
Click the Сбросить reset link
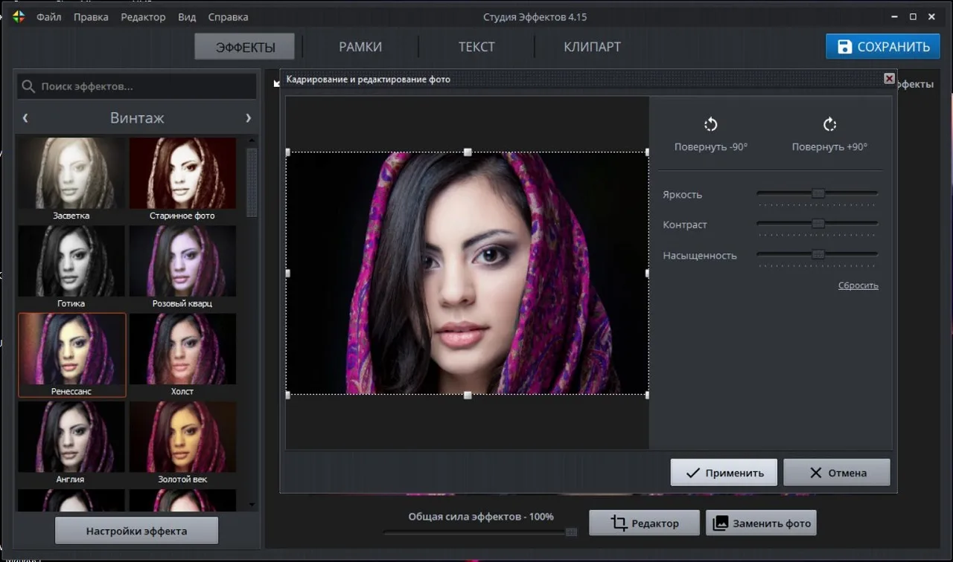(858, 285)
